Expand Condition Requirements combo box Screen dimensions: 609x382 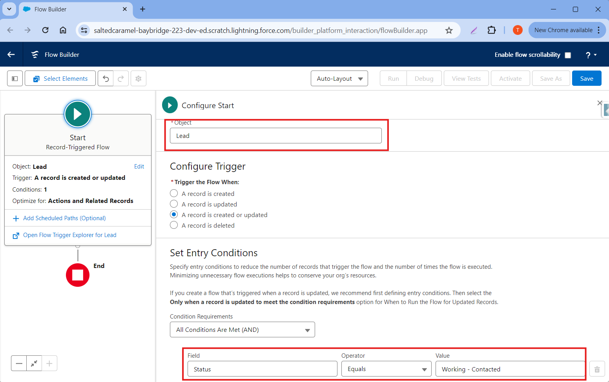click(243, 329)
